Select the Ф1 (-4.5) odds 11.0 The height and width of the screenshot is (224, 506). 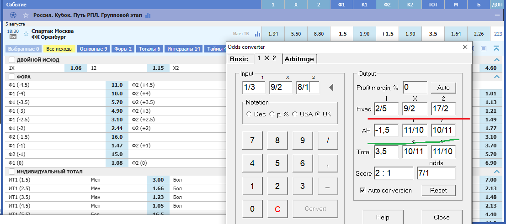click(x=117, y=85)
